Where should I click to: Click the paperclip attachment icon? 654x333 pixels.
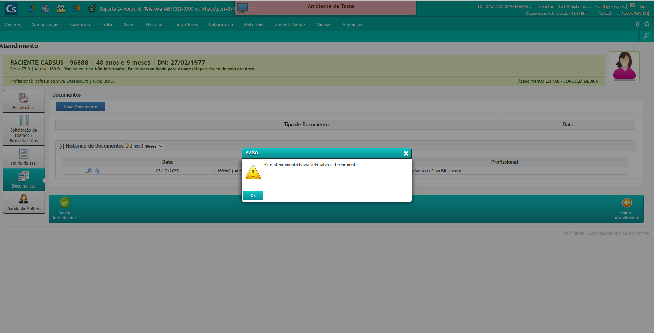click(637, 24)
